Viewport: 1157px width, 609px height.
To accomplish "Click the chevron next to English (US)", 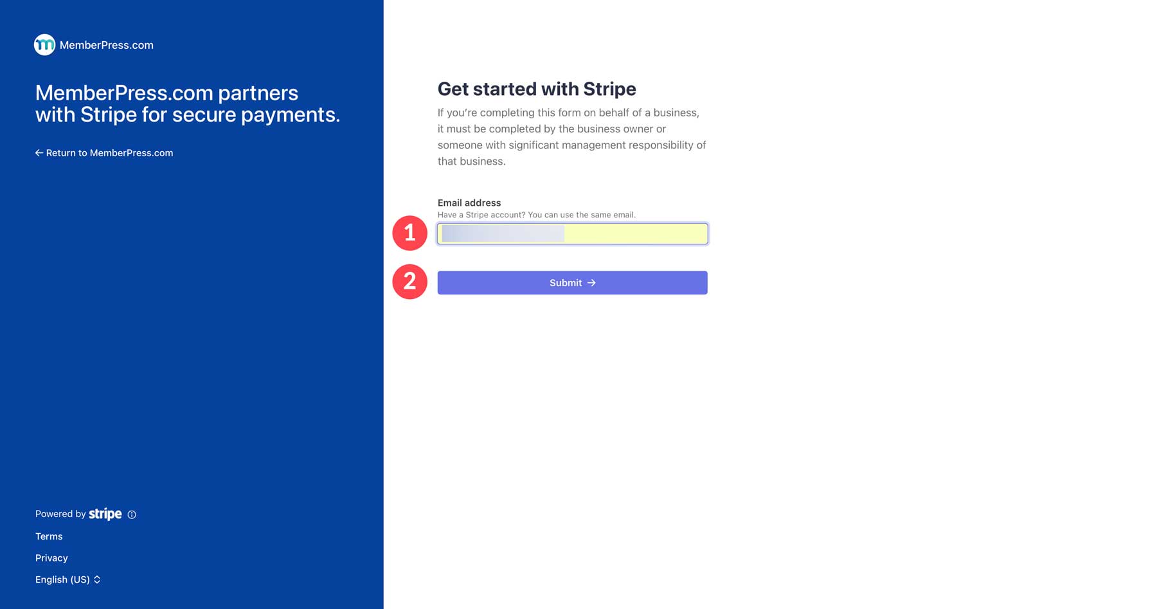I will pos(97,579).
